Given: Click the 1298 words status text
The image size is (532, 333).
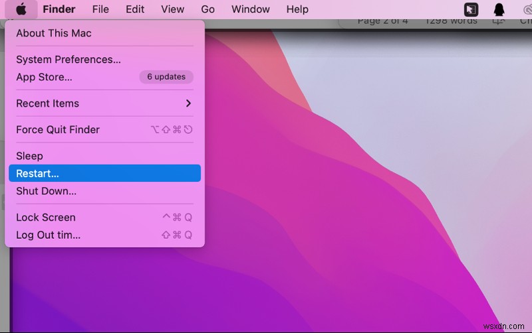Looking at the screenshot, I should 451,21.
